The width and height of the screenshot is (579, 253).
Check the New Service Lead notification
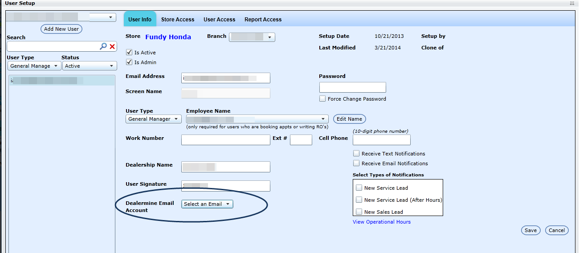click(x=359, y=188)
